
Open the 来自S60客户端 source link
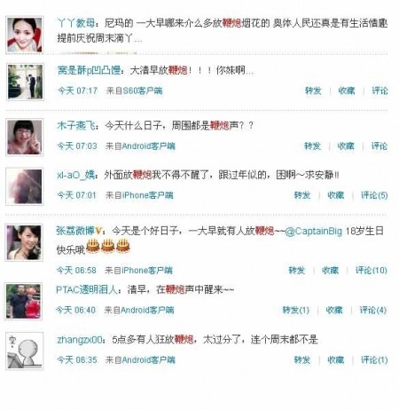coord(134,91)
